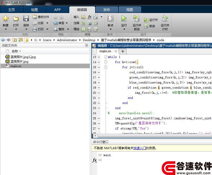Click the smart indent icon

pos(83,29)
